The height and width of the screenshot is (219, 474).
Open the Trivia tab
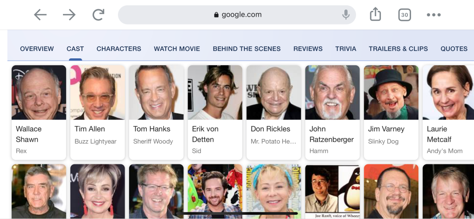coord(346,49)
